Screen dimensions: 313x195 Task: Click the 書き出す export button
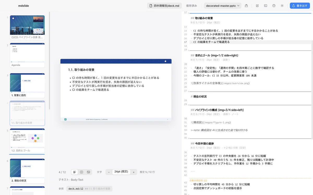[x=300, y=6]
